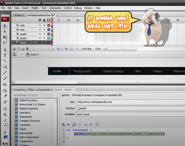
Task: Delete selected action with minus icon
Action: click(x=68, y=124)
